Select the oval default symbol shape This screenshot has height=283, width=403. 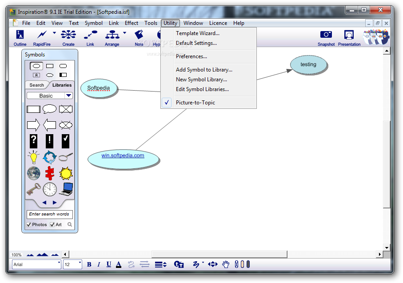(x=36, y=66)
